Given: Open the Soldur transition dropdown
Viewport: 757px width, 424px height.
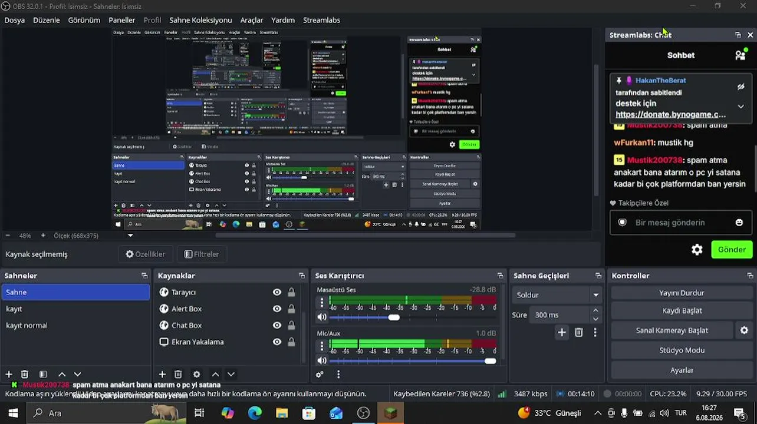Looking at the screenshot, I should point(557,295).
